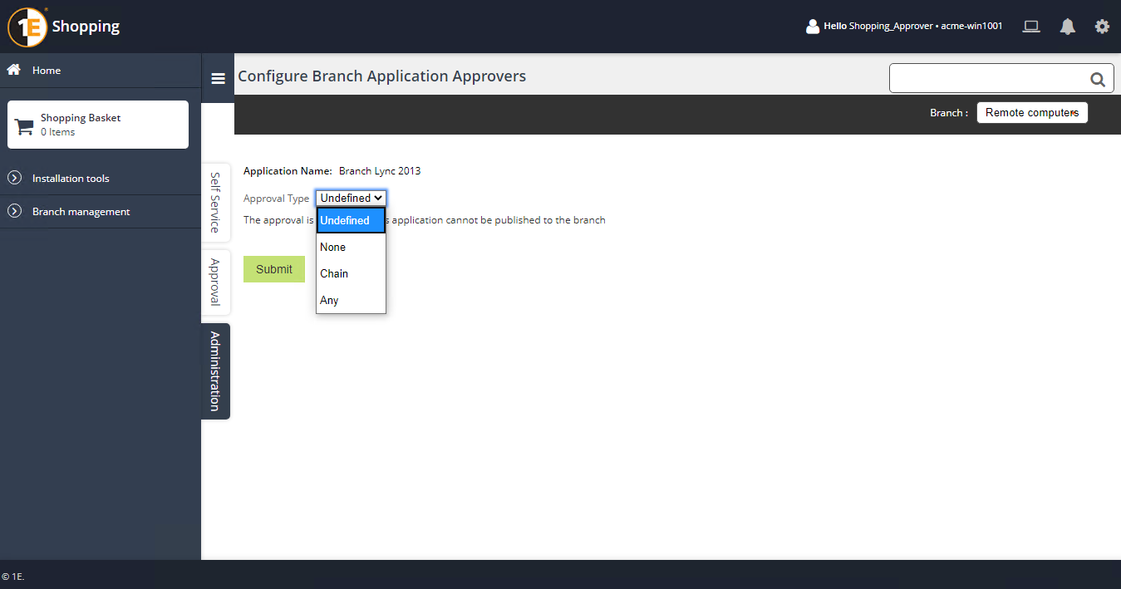Click the user profile icon

(813, 27)
